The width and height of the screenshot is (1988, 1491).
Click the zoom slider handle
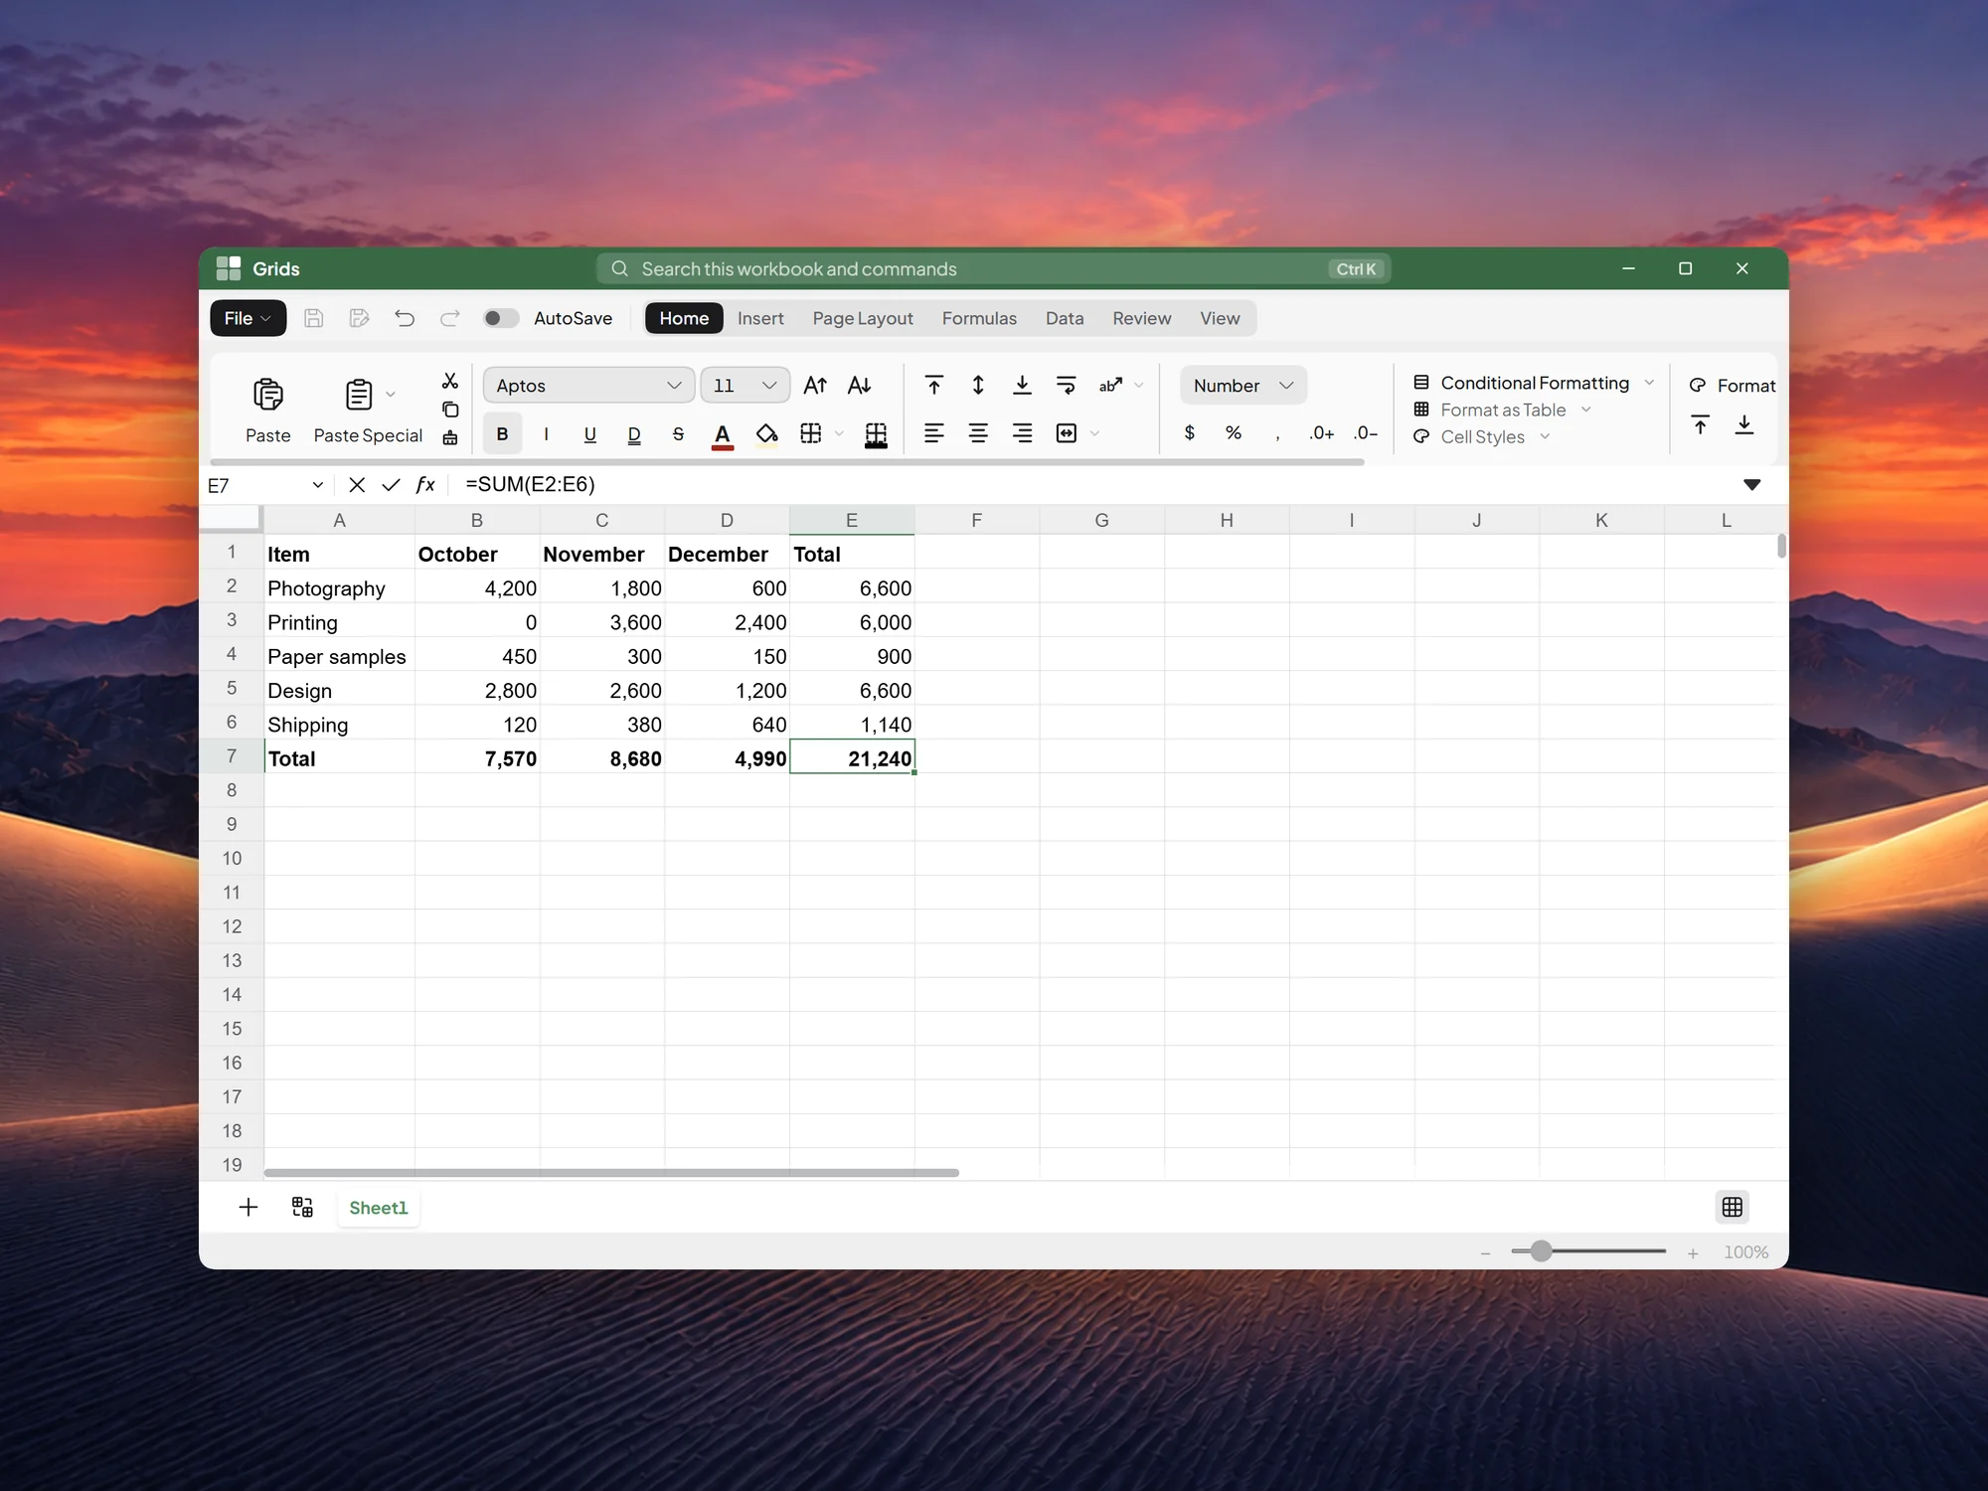[x=1541, y=1251]
